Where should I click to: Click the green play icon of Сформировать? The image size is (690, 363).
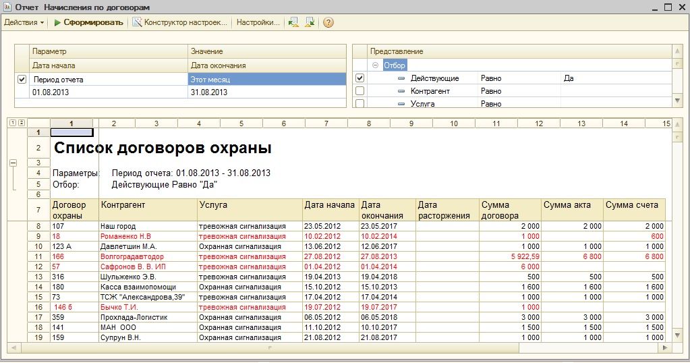57,22
